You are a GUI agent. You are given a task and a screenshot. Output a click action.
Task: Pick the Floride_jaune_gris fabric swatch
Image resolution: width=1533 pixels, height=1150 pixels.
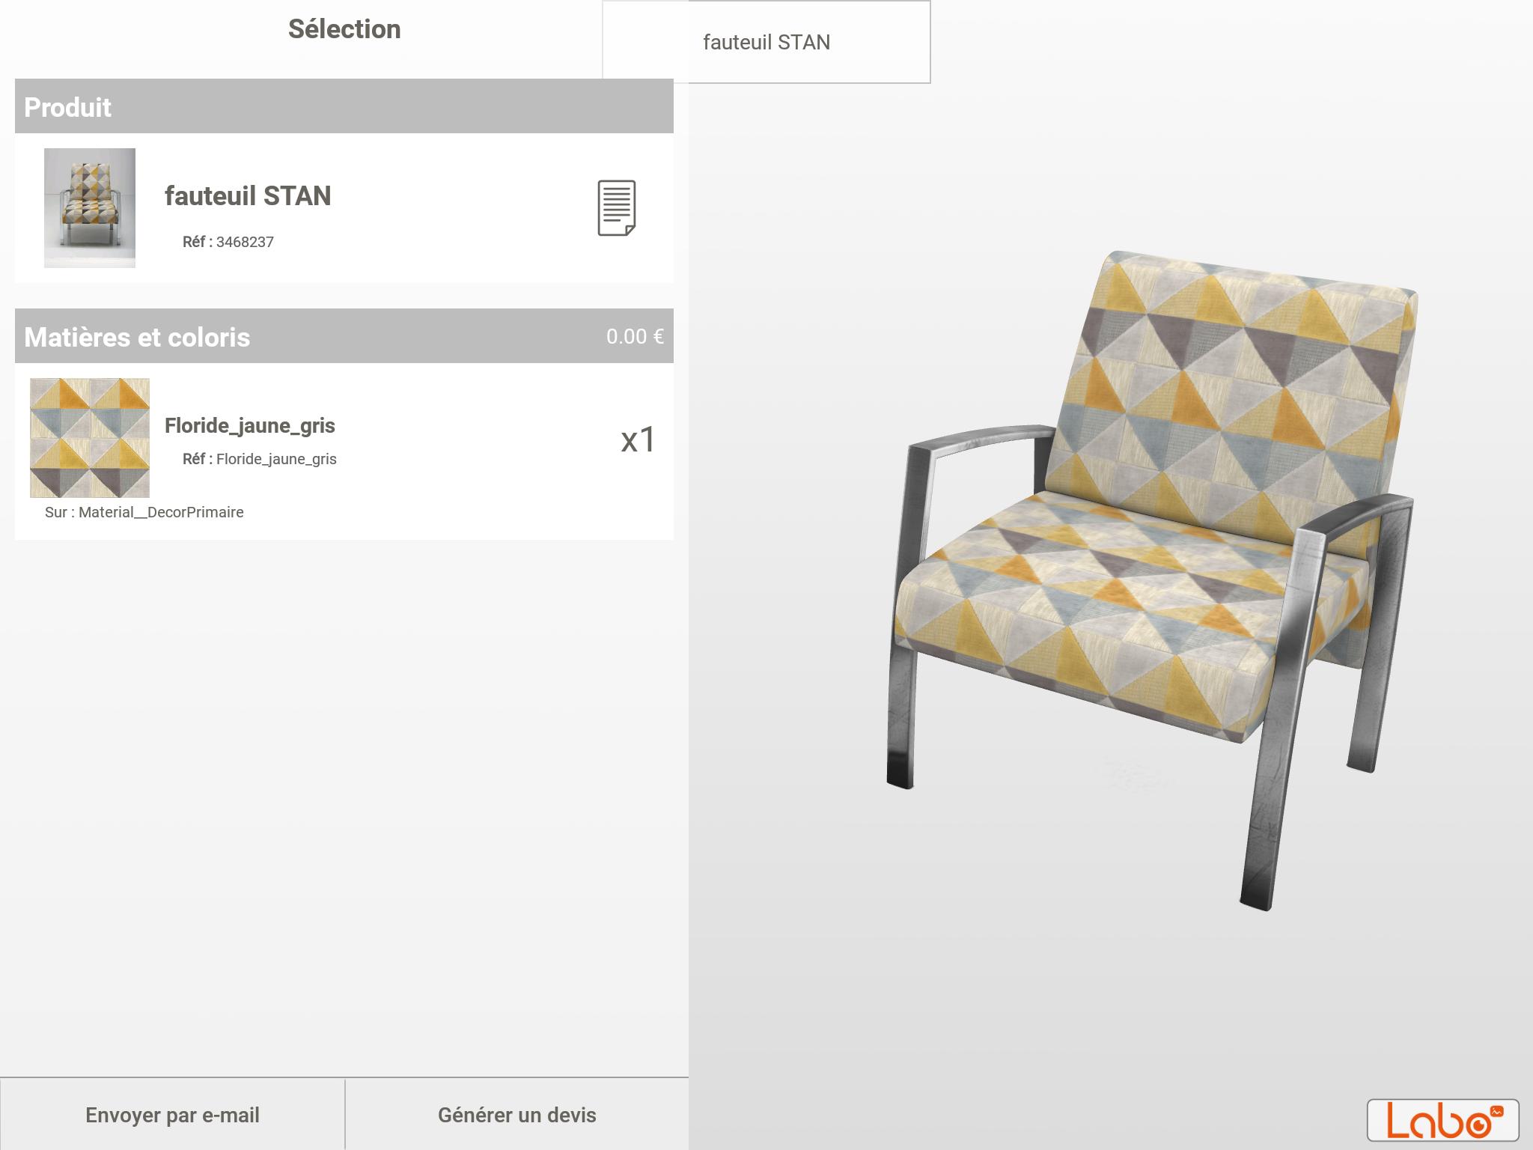pyautogui.click(x=90, y=438)
